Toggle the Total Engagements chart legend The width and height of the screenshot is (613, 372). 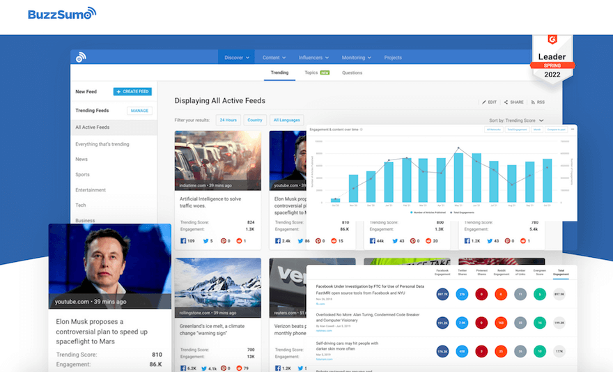point(462,212)
